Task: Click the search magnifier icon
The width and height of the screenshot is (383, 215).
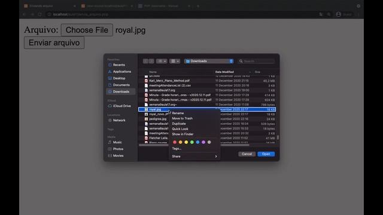Action: click(241, 61)
